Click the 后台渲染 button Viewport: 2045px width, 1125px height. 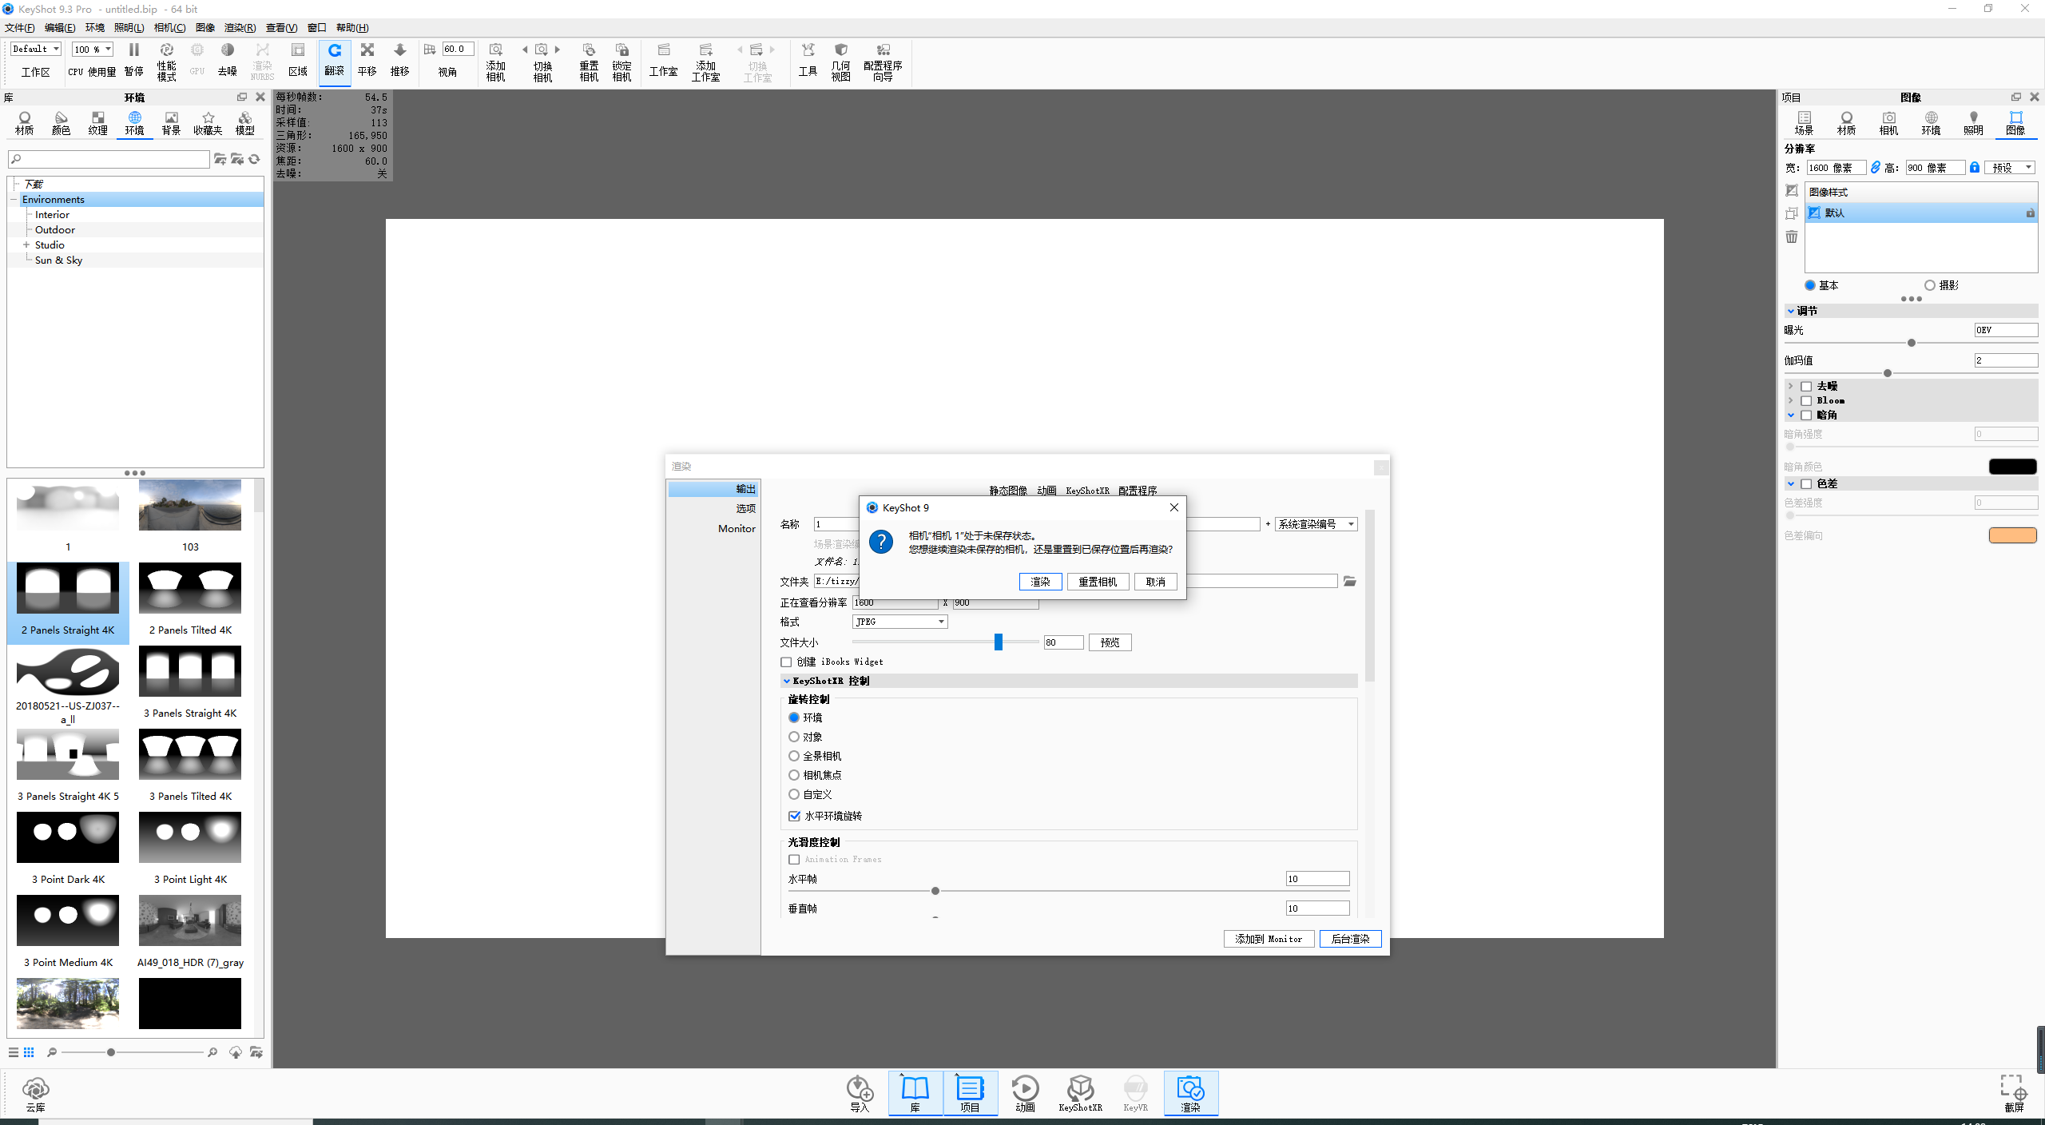click(x=1350, y=939)
